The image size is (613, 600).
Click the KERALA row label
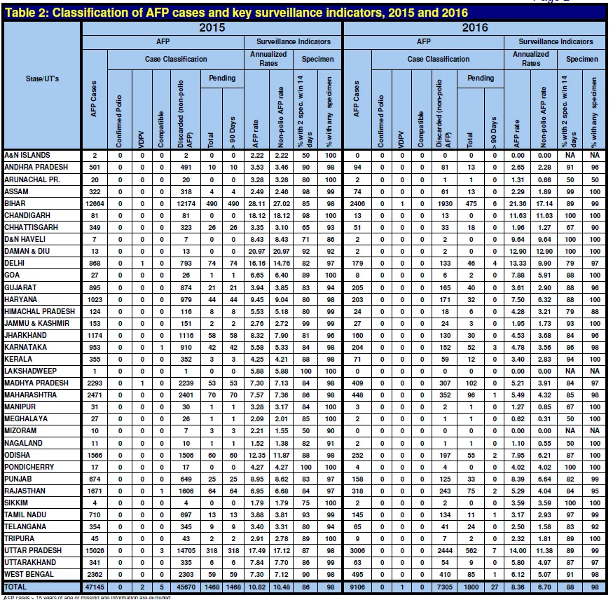pyautogui.click(x=18, y=360)
